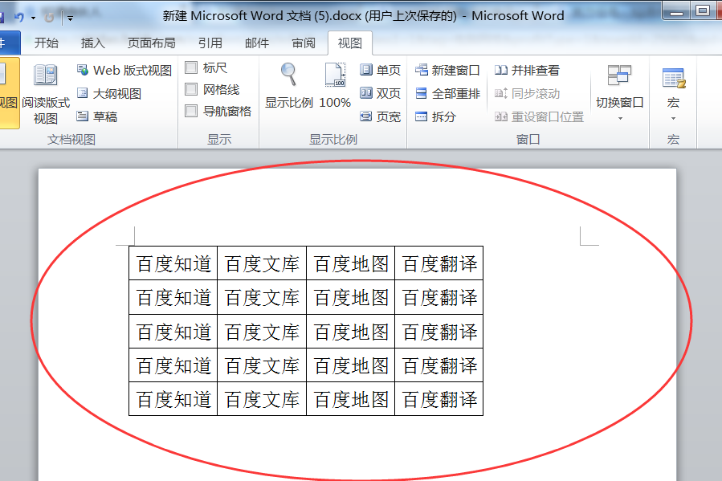Image resolution: width=722 pixels, height=481 pixels.
Task: Switch to 草稿 draft view
Action: tap(97, 116)
